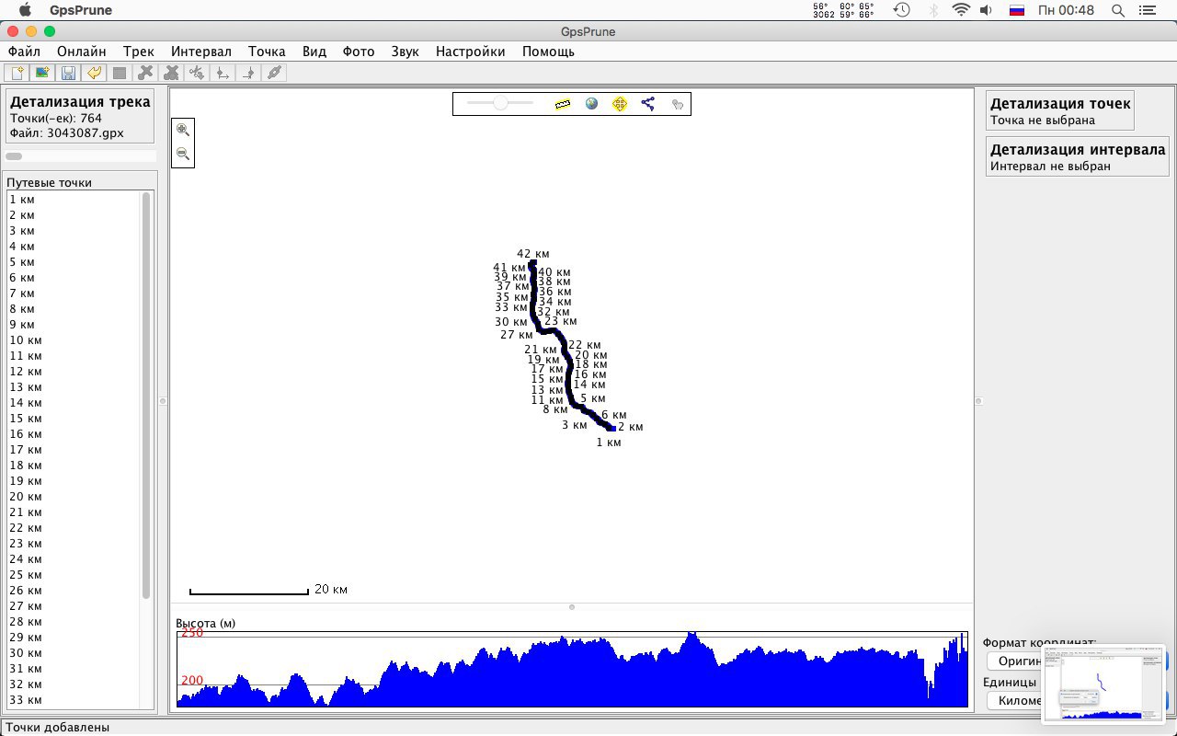
Task: Open the GpsPrune application menu
Action: tap(81, 10)
